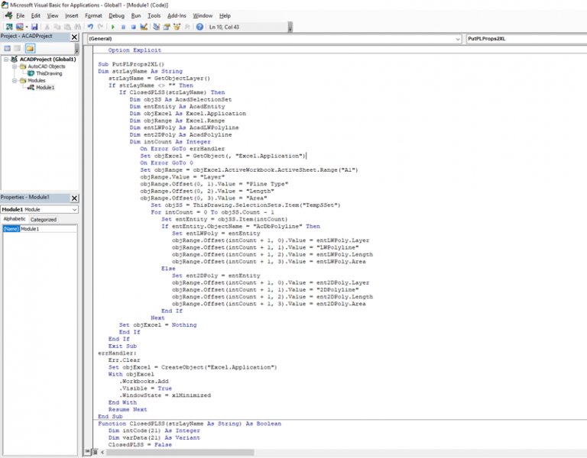Click View Code button in Project panel

tap(7, 48)
